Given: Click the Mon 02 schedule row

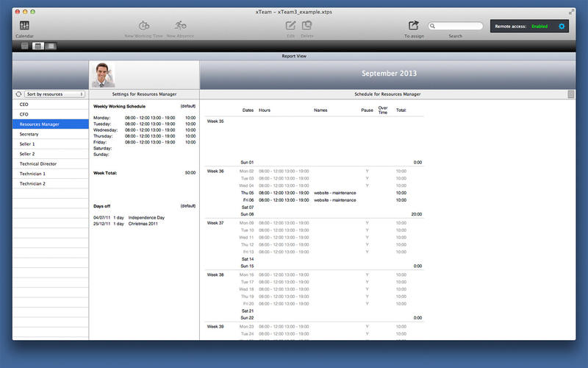Looking at the screenshot, I should [315, 171].
